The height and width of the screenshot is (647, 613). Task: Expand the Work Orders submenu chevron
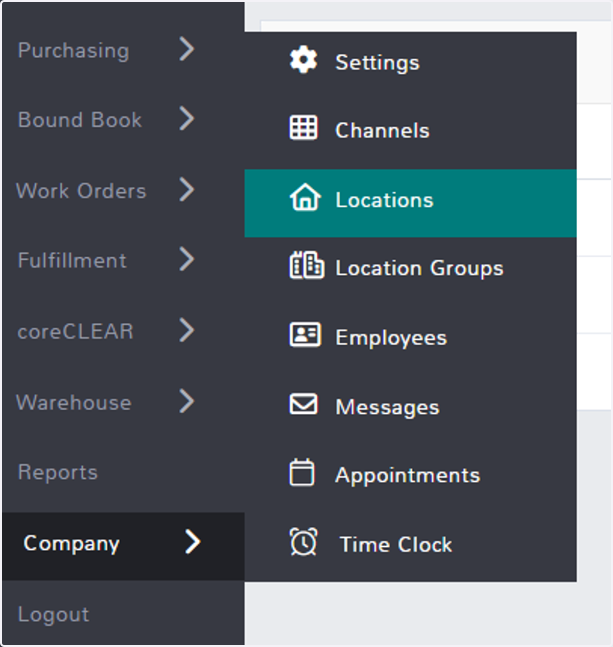[187, 189]
